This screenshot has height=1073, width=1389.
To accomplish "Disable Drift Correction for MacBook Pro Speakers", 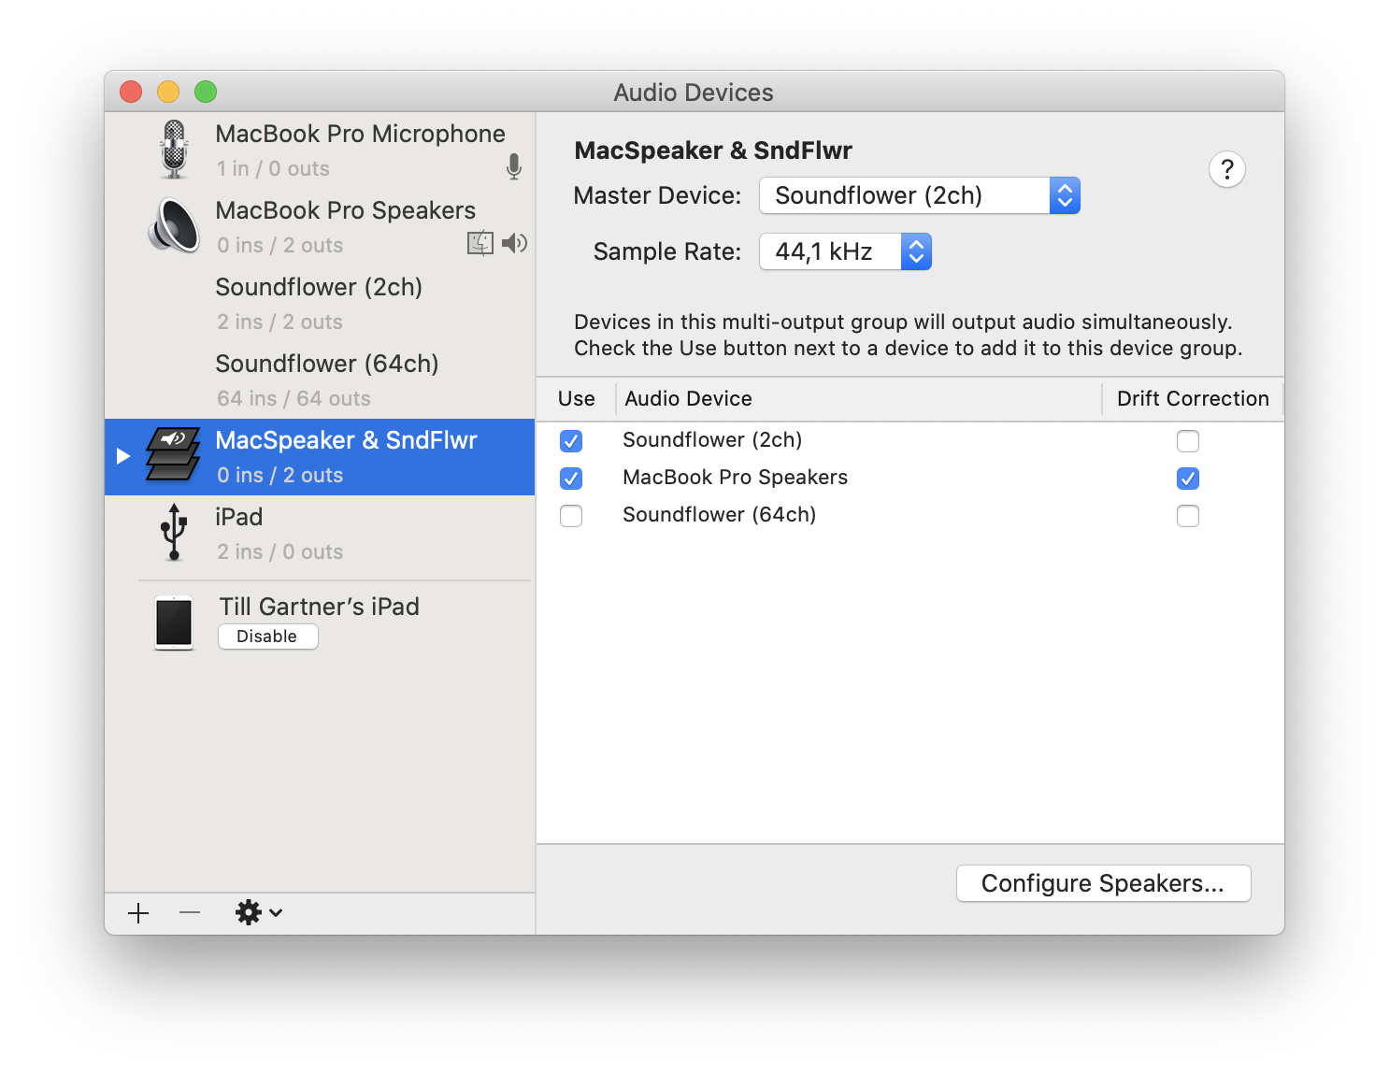I will [x=1187, y=479].
